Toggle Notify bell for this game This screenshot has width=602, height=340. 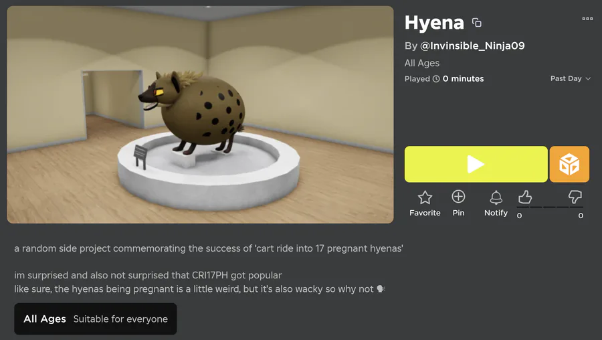click(x=496, y=197)
